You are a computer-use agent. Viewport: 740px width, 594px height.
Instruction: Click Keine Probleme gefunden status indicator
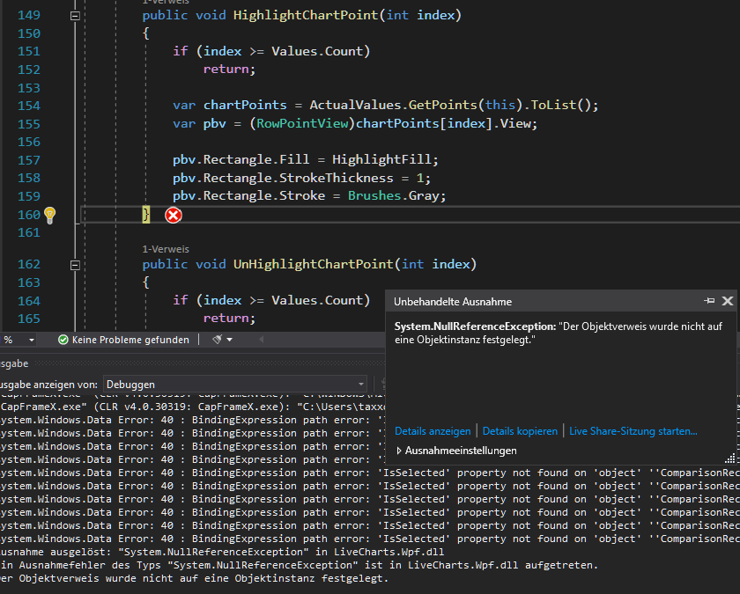[123, 340]
